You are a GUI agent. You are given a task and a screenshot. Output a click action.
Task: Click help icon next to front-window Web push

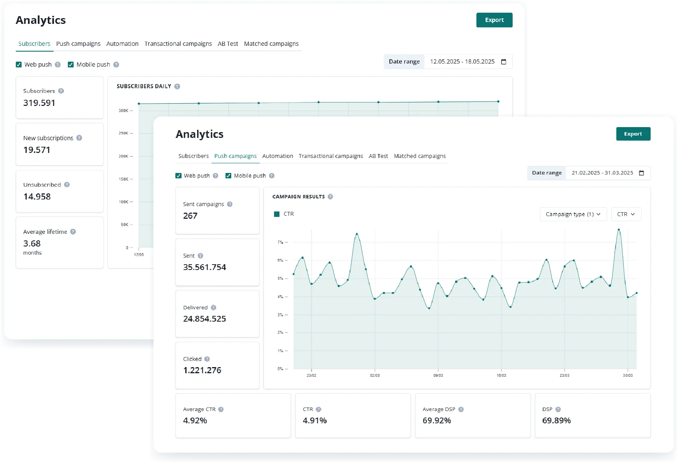(215, 176)
